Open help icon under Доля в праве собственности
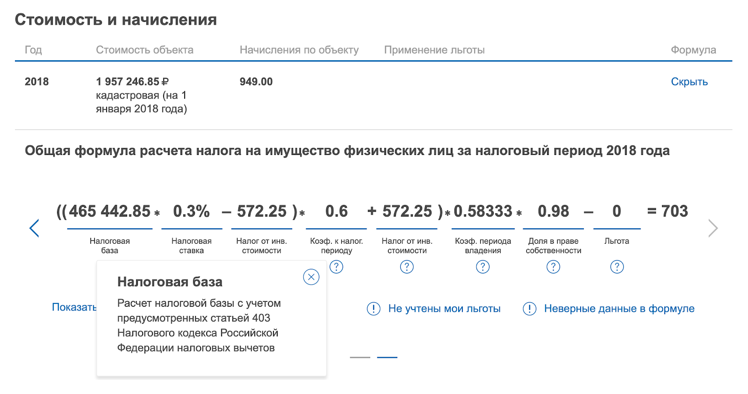 [x=553, y=267]
